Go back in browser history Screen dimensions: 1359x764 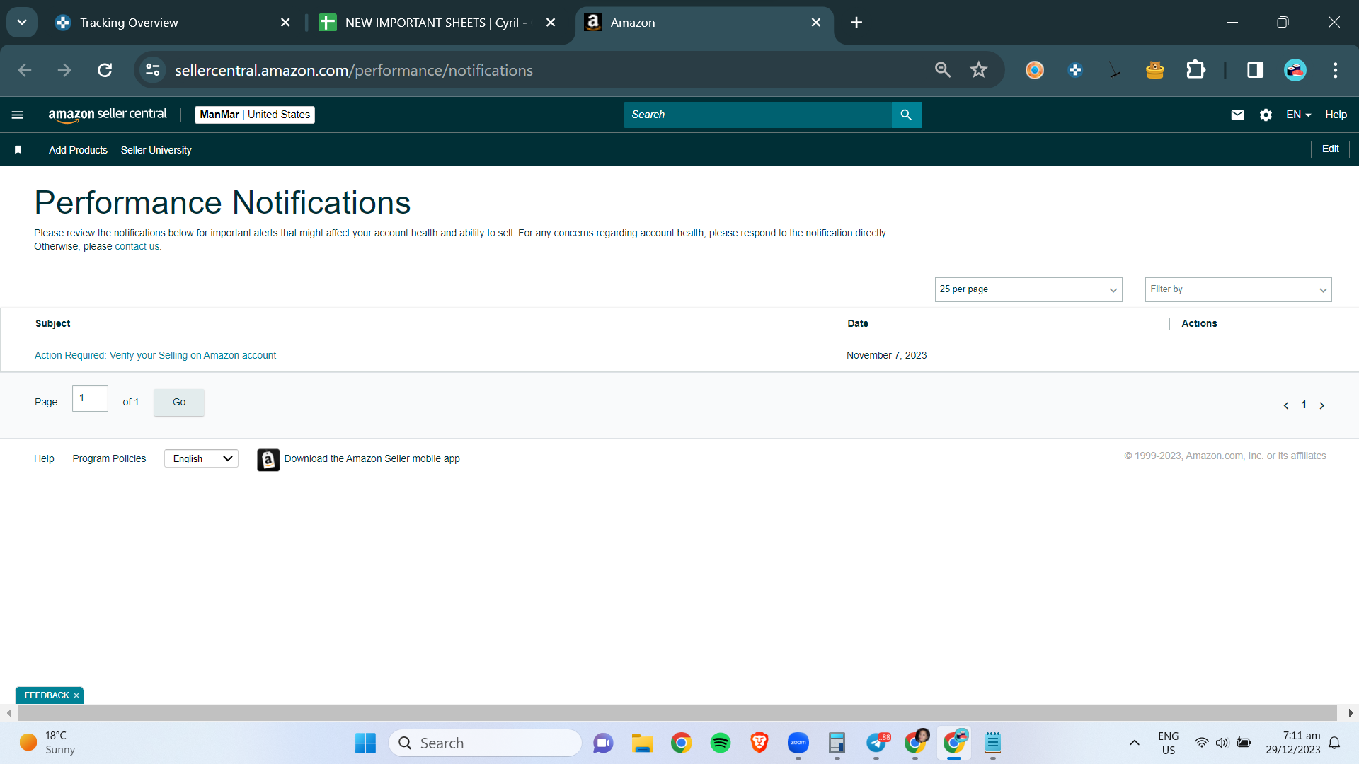pyautogui.click(x=25, y=70)
